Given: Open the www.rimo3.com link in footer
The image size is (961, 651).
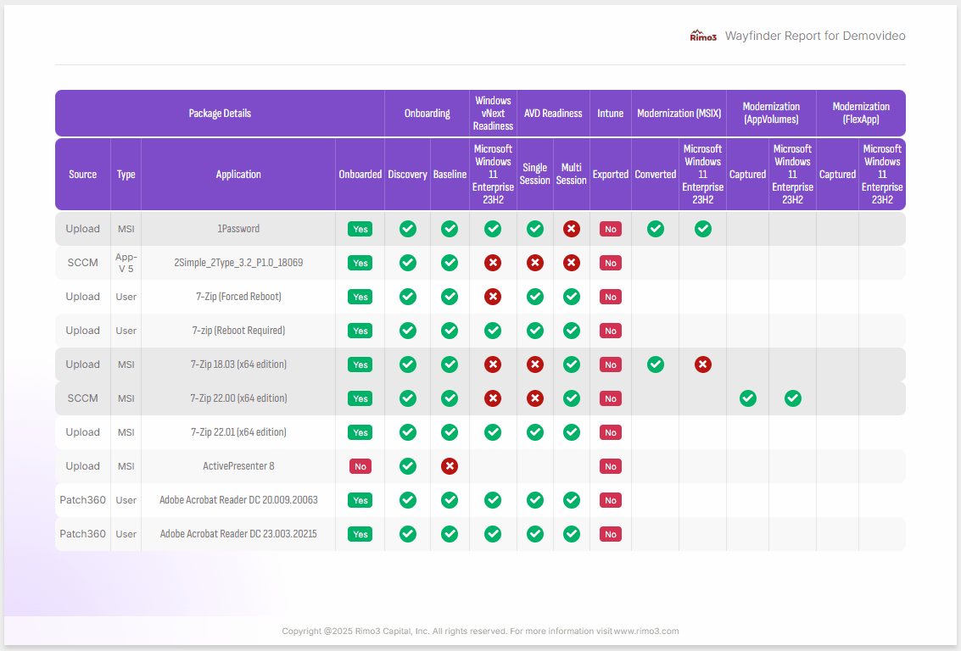Looking at the screenshot, I should (645, 632).
